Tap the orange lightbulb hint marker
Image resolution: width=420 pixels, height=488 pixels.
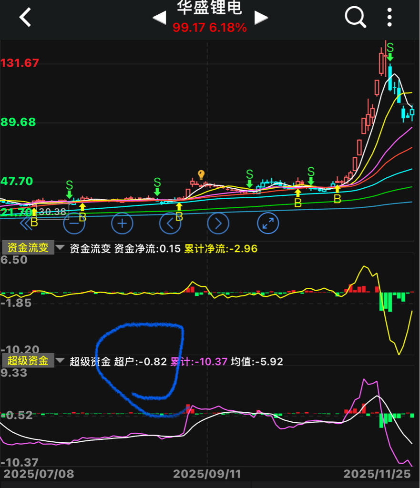(x=201, y=174)
